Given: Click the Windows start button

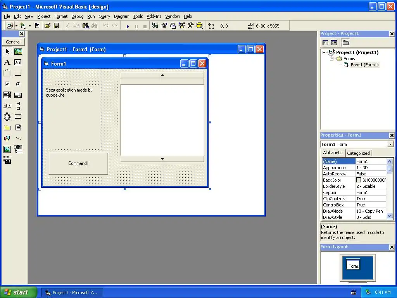Looking at the screenshot, I should (19, 292).
